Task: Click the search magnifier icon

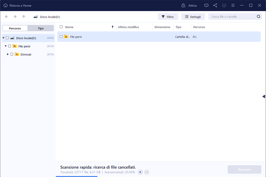Action: pos(258,17)
